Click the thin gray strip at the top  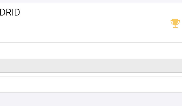[91, 1]
